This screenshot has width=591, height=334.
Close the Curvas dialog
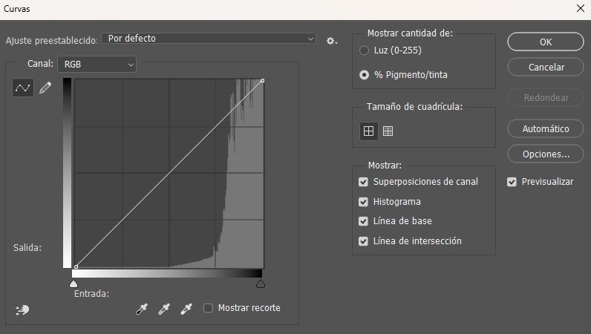click(x=581, y=8)
